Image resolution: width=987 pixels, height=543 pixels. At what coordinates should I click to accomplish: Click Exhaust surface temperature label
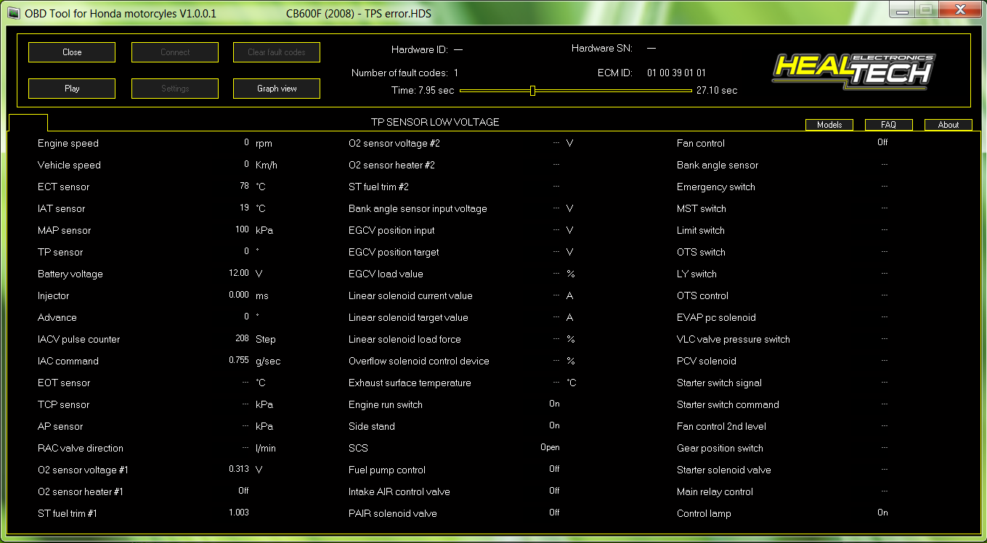pyautogui.click(x=410, y=383)
